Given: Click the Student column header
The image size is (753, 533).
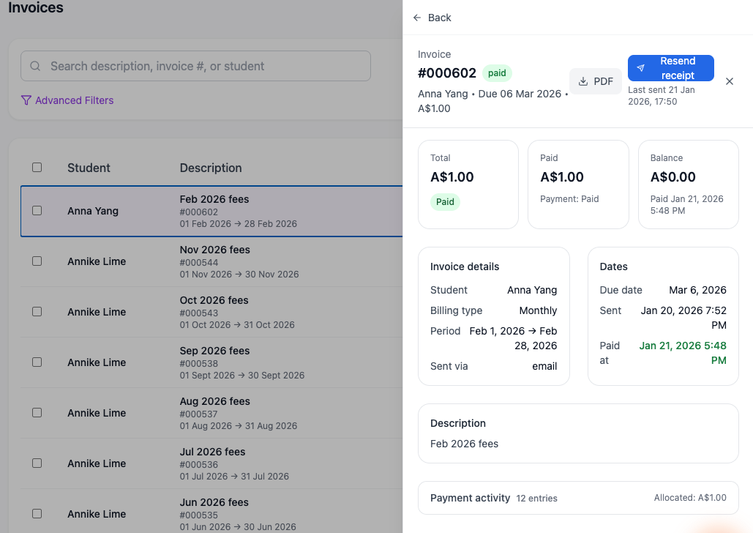Looking at the screenshot, I should pos(89,168).
